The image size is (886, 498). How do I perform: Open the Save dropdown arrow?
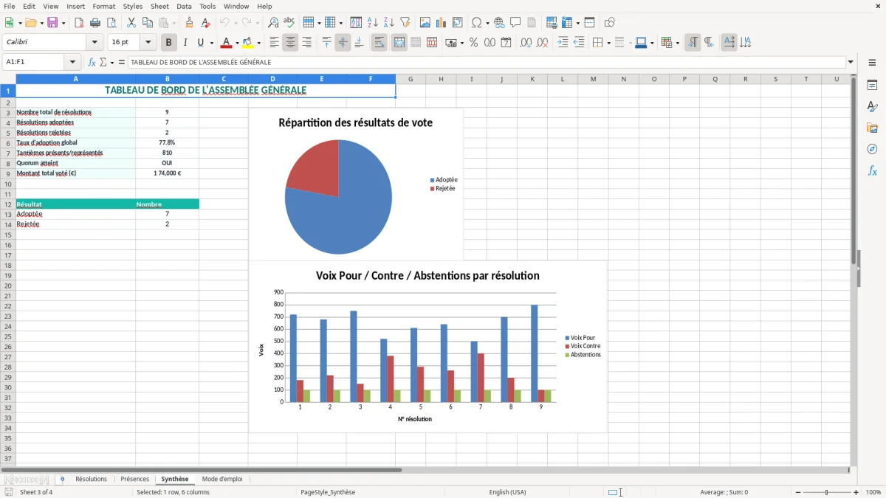click(x=63, y=23)
